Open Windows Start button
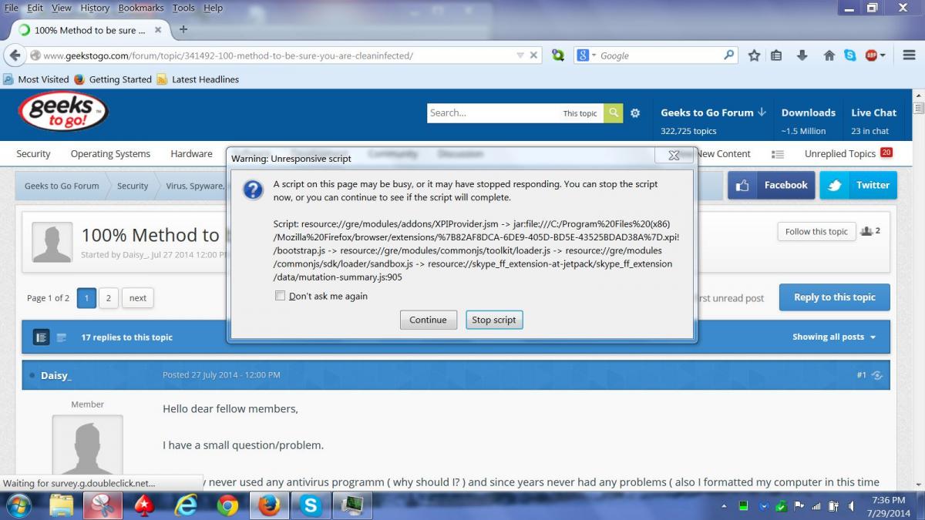 point(18,505)
